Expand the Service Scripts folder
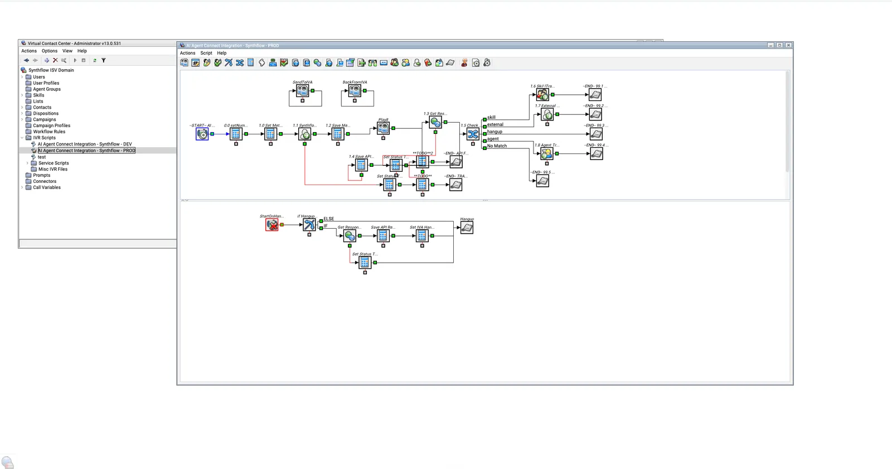Screen dimensions: 892x469 [27, 163]
